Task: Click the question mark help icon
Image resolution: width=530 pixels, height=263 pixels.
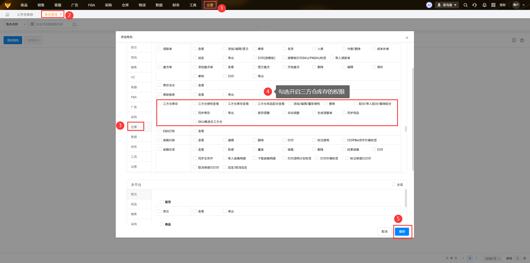Action: click(522, 40)
